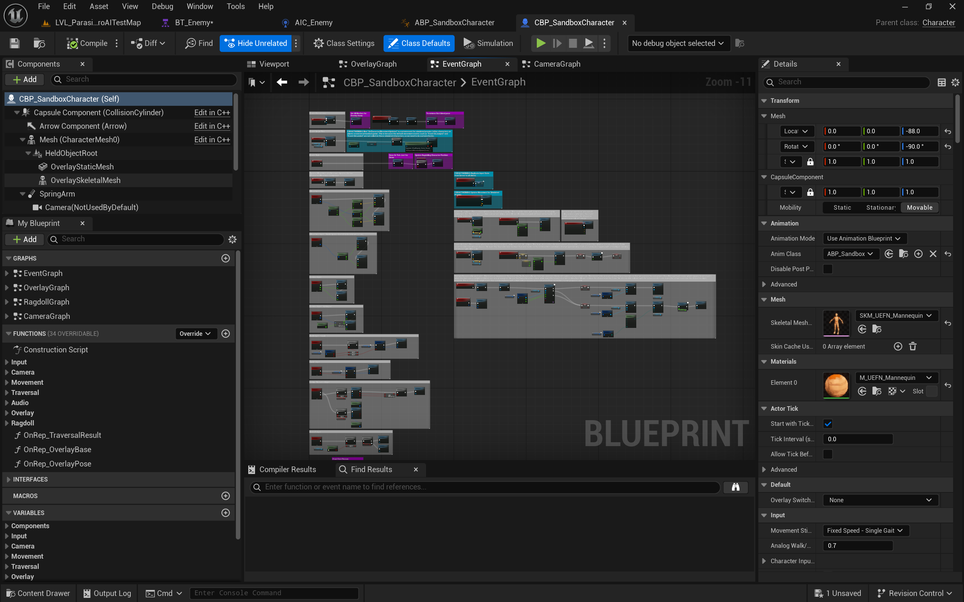Open the Character parent class link
The image size is (964, 602).
point(938,23)
